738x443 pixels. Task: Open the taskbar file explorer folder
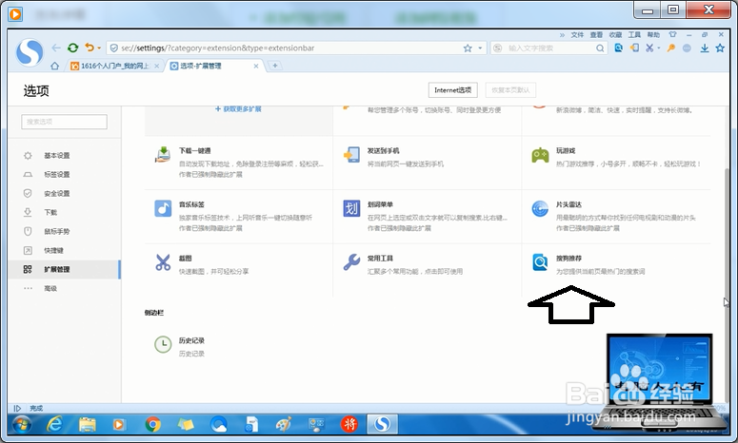tap(88, 425)
